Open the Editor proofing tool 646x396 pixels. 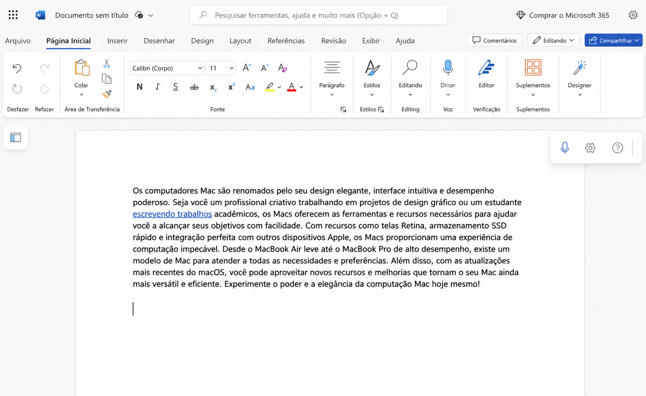[486, 68]
